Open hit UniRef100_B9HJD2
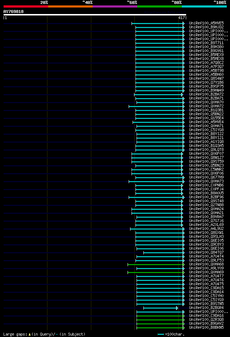The width and height of the screenshot is (230, 337). point(206,27)
